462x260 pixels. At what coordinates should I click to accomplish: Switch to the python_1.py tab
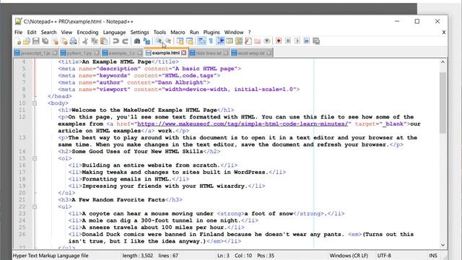[x=79, y=53]
